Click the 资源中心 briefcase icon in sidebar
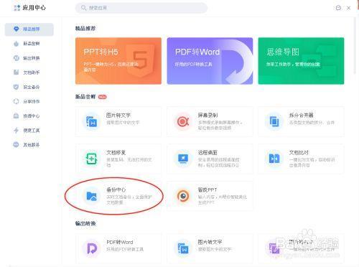The width and height of the screenshot is (359, 267). pos(16,116)
